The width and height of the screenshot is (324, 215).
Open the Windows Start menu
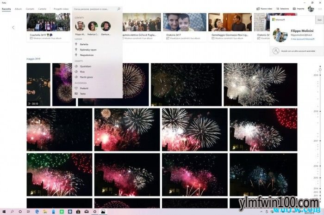(4, 211)
